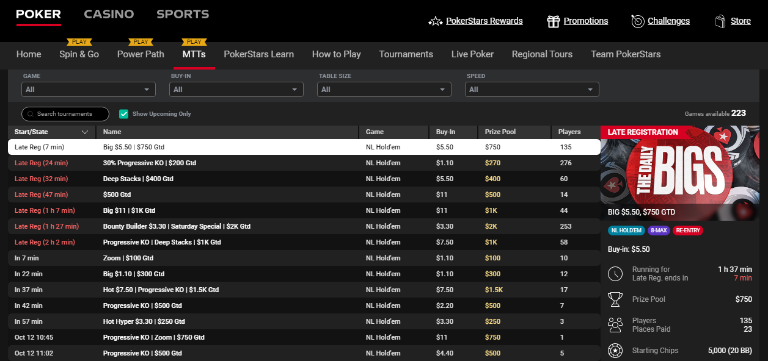Sort by the Players column header
Viewport: 768px width, 361px height.
click(x=576, y=132)
